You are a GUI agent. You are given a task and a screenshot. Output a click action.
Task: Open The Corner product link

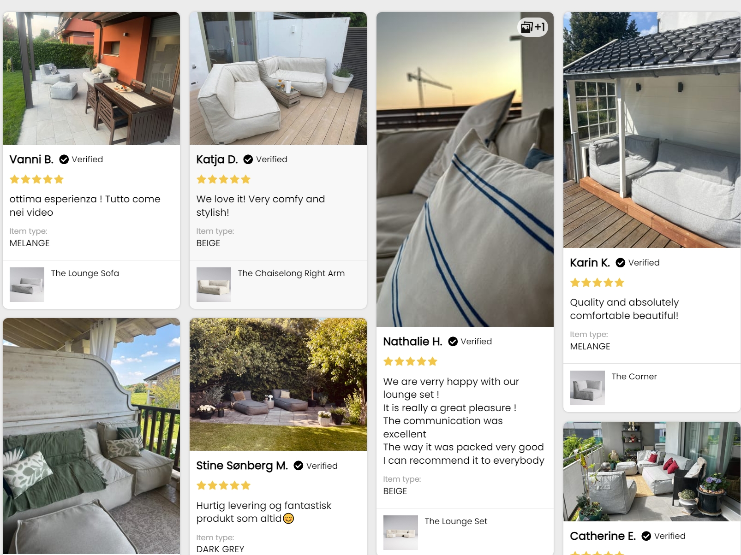click(634, 377)
